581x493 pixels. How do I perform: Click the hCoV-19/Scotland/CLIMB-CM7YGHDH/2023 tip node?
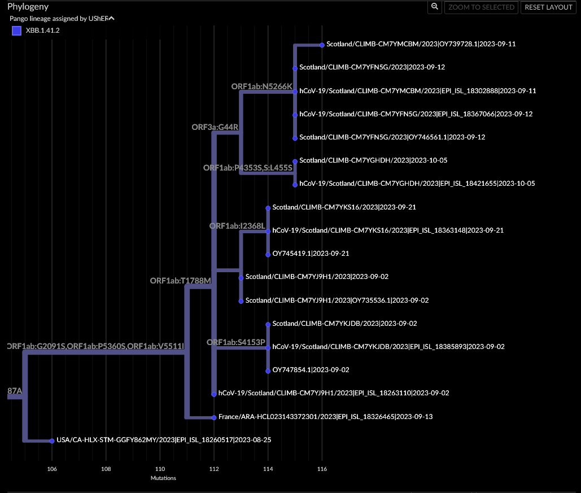tap(294, 183)
